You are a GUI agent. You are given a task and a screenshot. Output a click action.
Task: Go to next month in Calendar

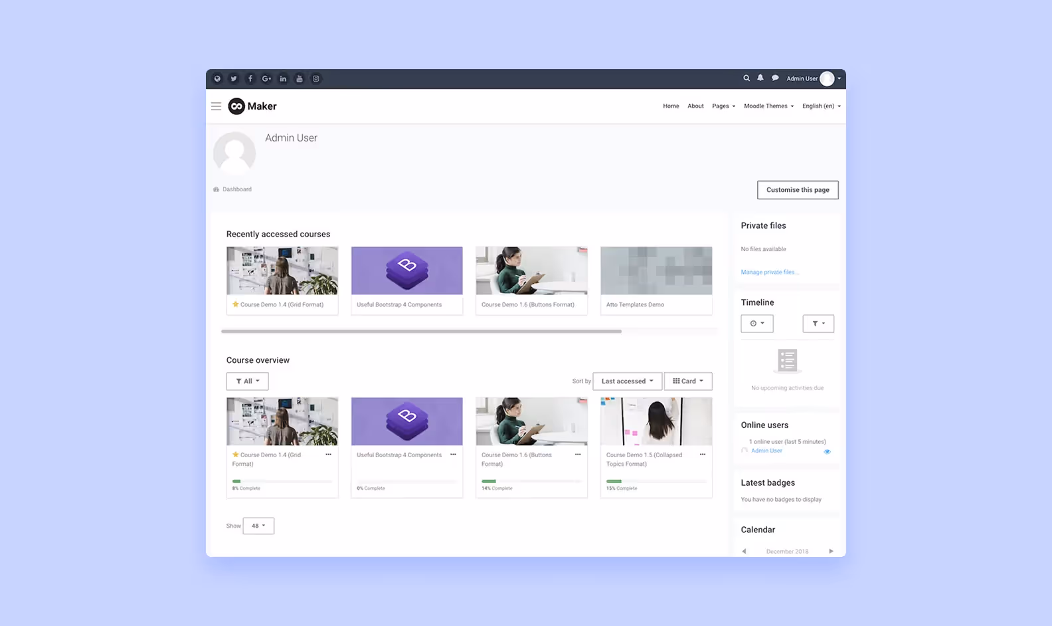tap(831, 551)
